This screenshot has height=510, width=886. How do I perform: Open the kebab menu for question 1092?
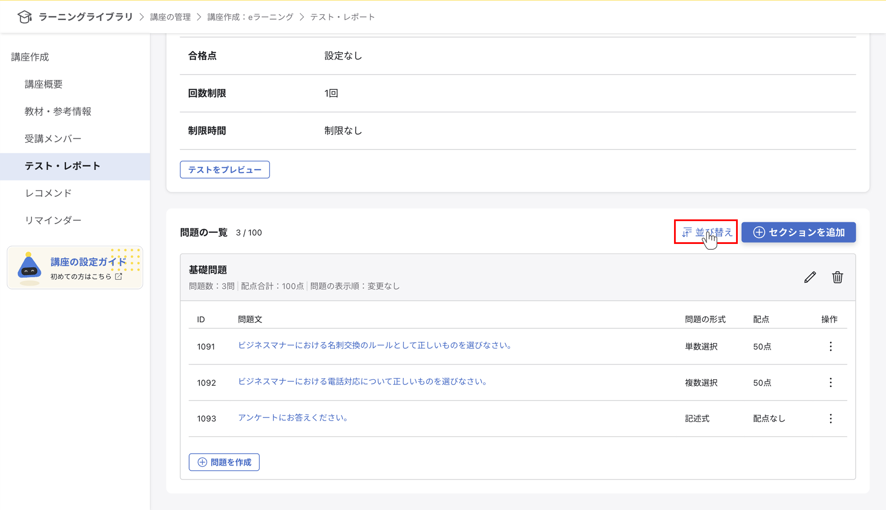(831, 383)
